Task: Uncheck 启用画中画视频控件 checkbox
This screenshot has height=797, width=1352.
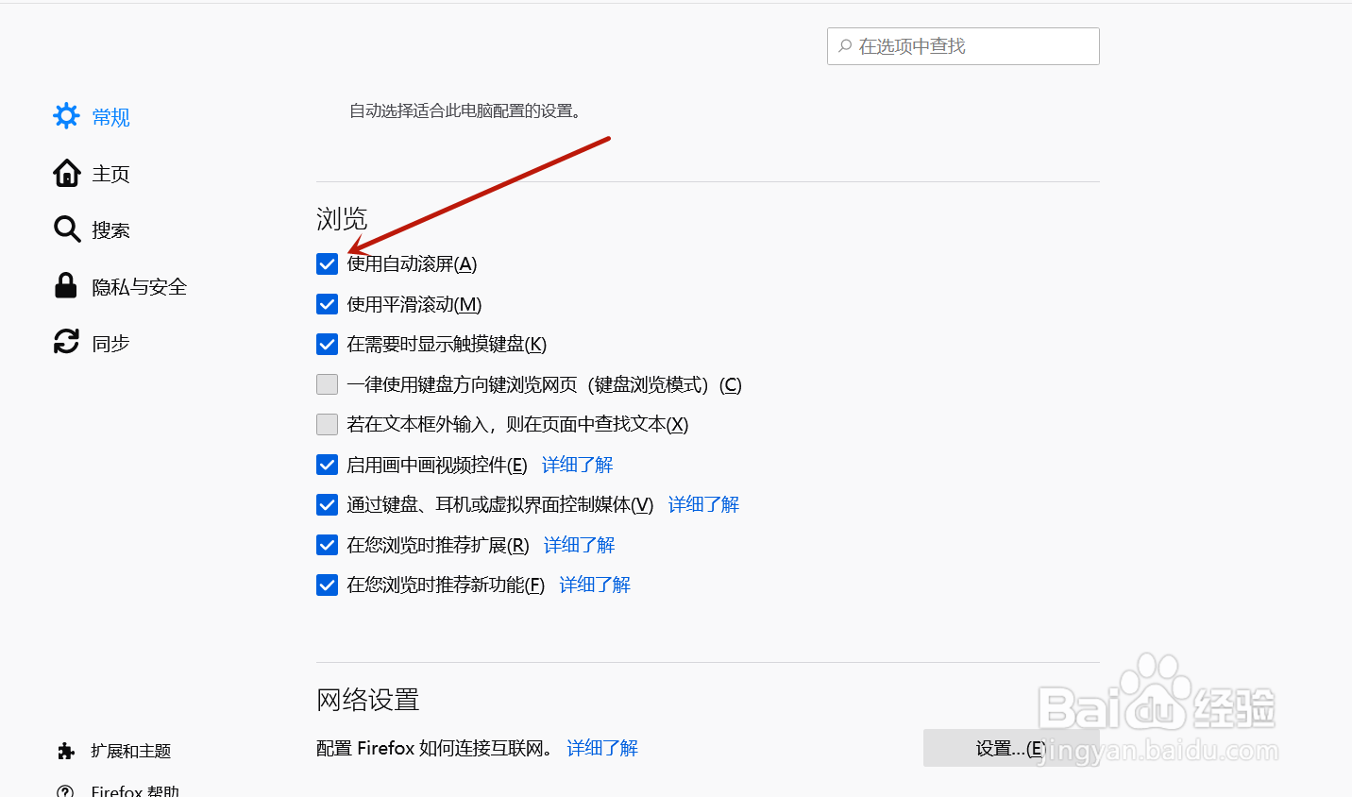Action: (327, 465)
